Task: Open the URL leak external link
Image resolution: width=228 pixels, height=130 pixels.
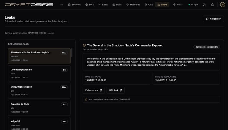Action: coord(115,90)
